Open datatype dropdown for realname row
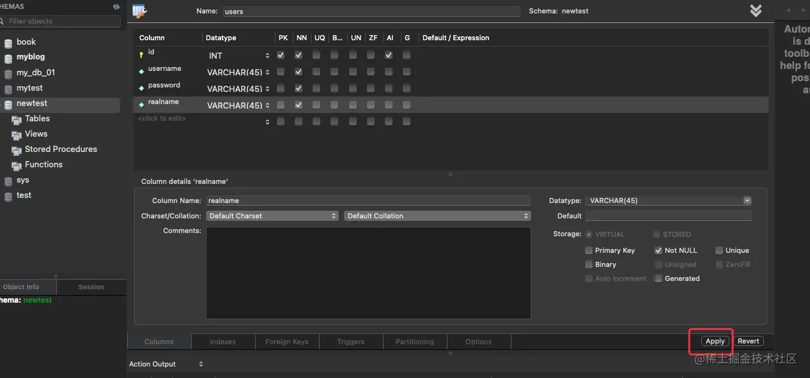810x378 pixels. click(x=267, y=105)
